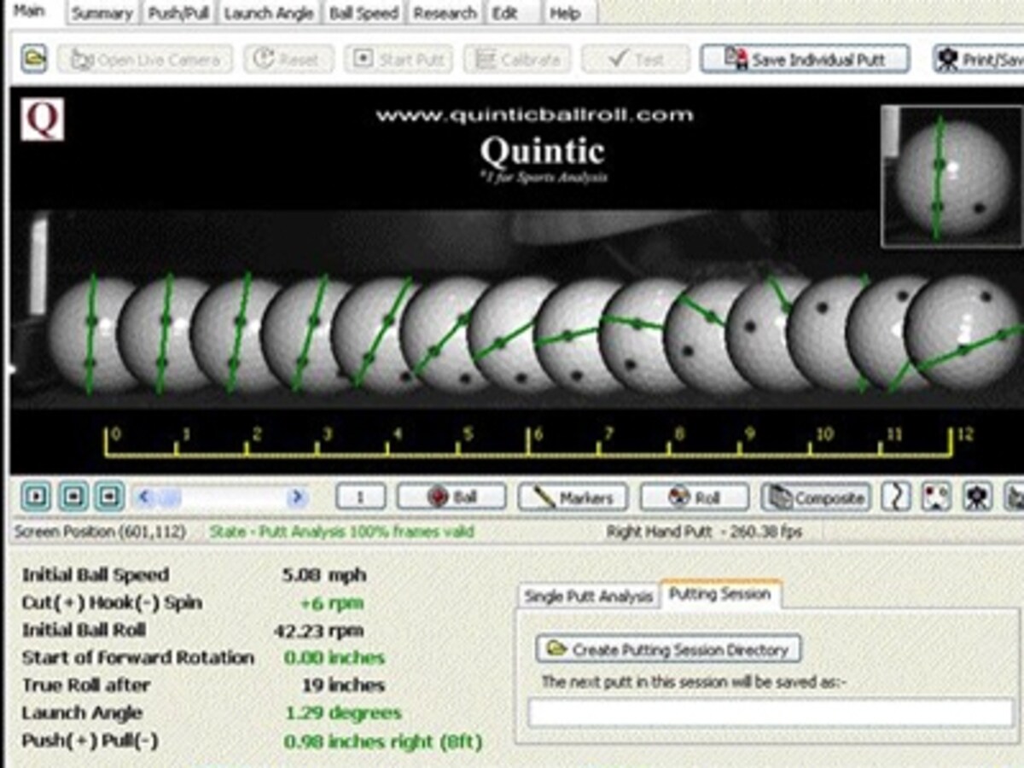Click www.quinticballroll.com text
This screenshot has height=768, width=1024.
pyautogui.click(x=534, y=115)
